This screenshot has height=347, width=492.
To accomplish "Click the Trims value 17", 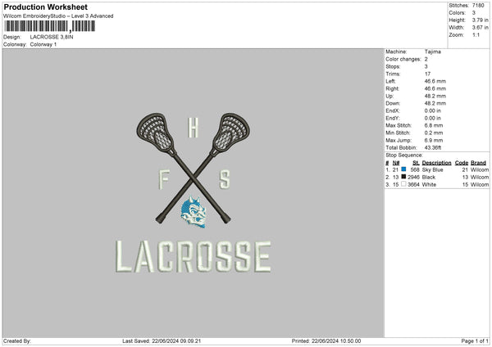I will [427, 74].
